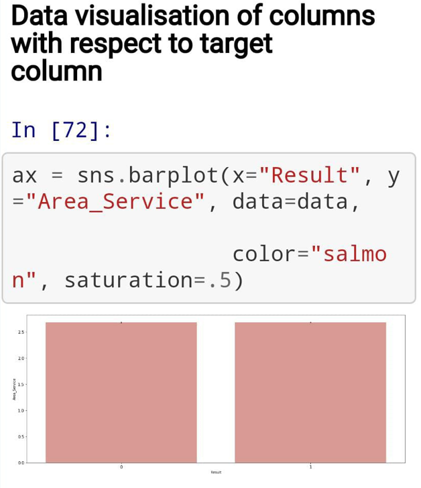Image resolution: width=421 pixels, height=488 pixels.
Task: Click the 0.5 y-axis tick label
Action: click(x=21, y=437)
